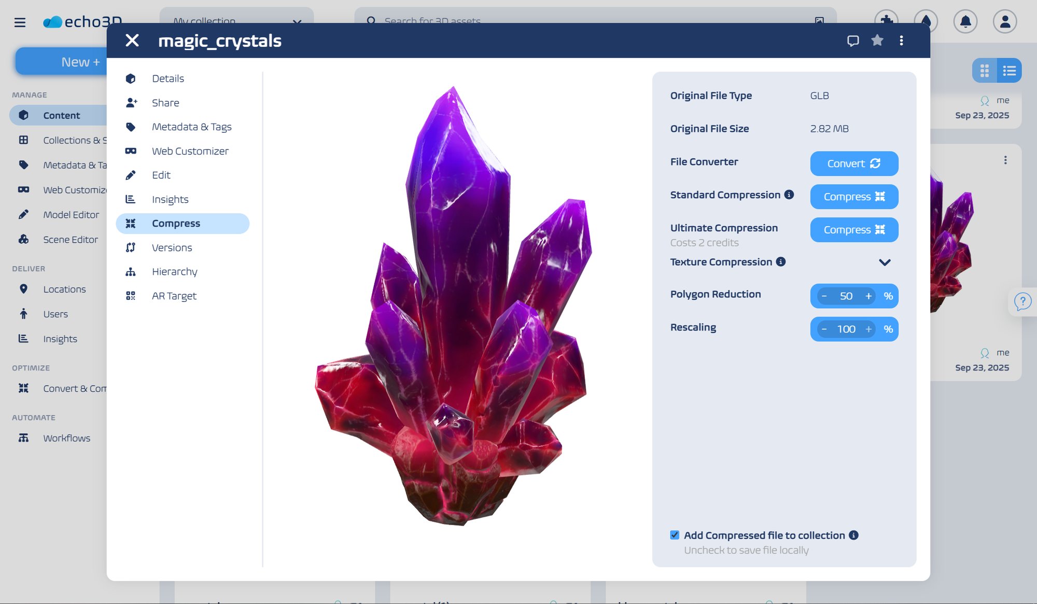Image resolution: width=1037 pixels, height=604 pixels.
Task: Uncheck Add Compressed file to collection
Action: coord(675,535)
